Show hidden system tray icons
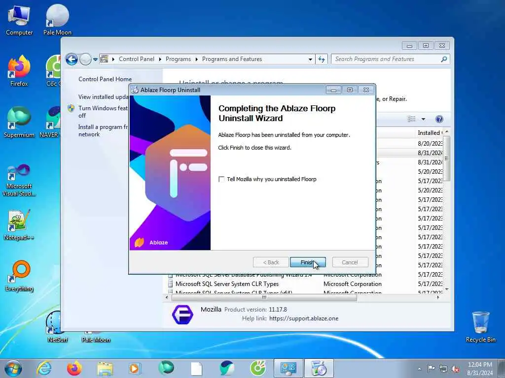 pyautogui.click(x=419, y=369)
